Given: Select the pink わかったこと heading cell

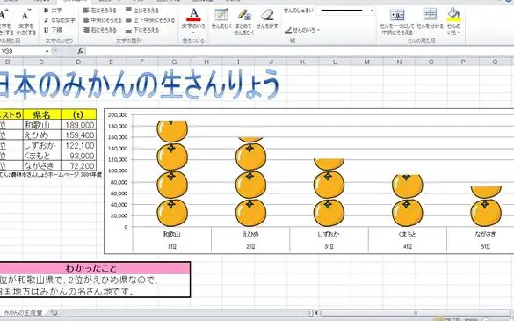Looking at the screenshot, I should click(95, 268).
